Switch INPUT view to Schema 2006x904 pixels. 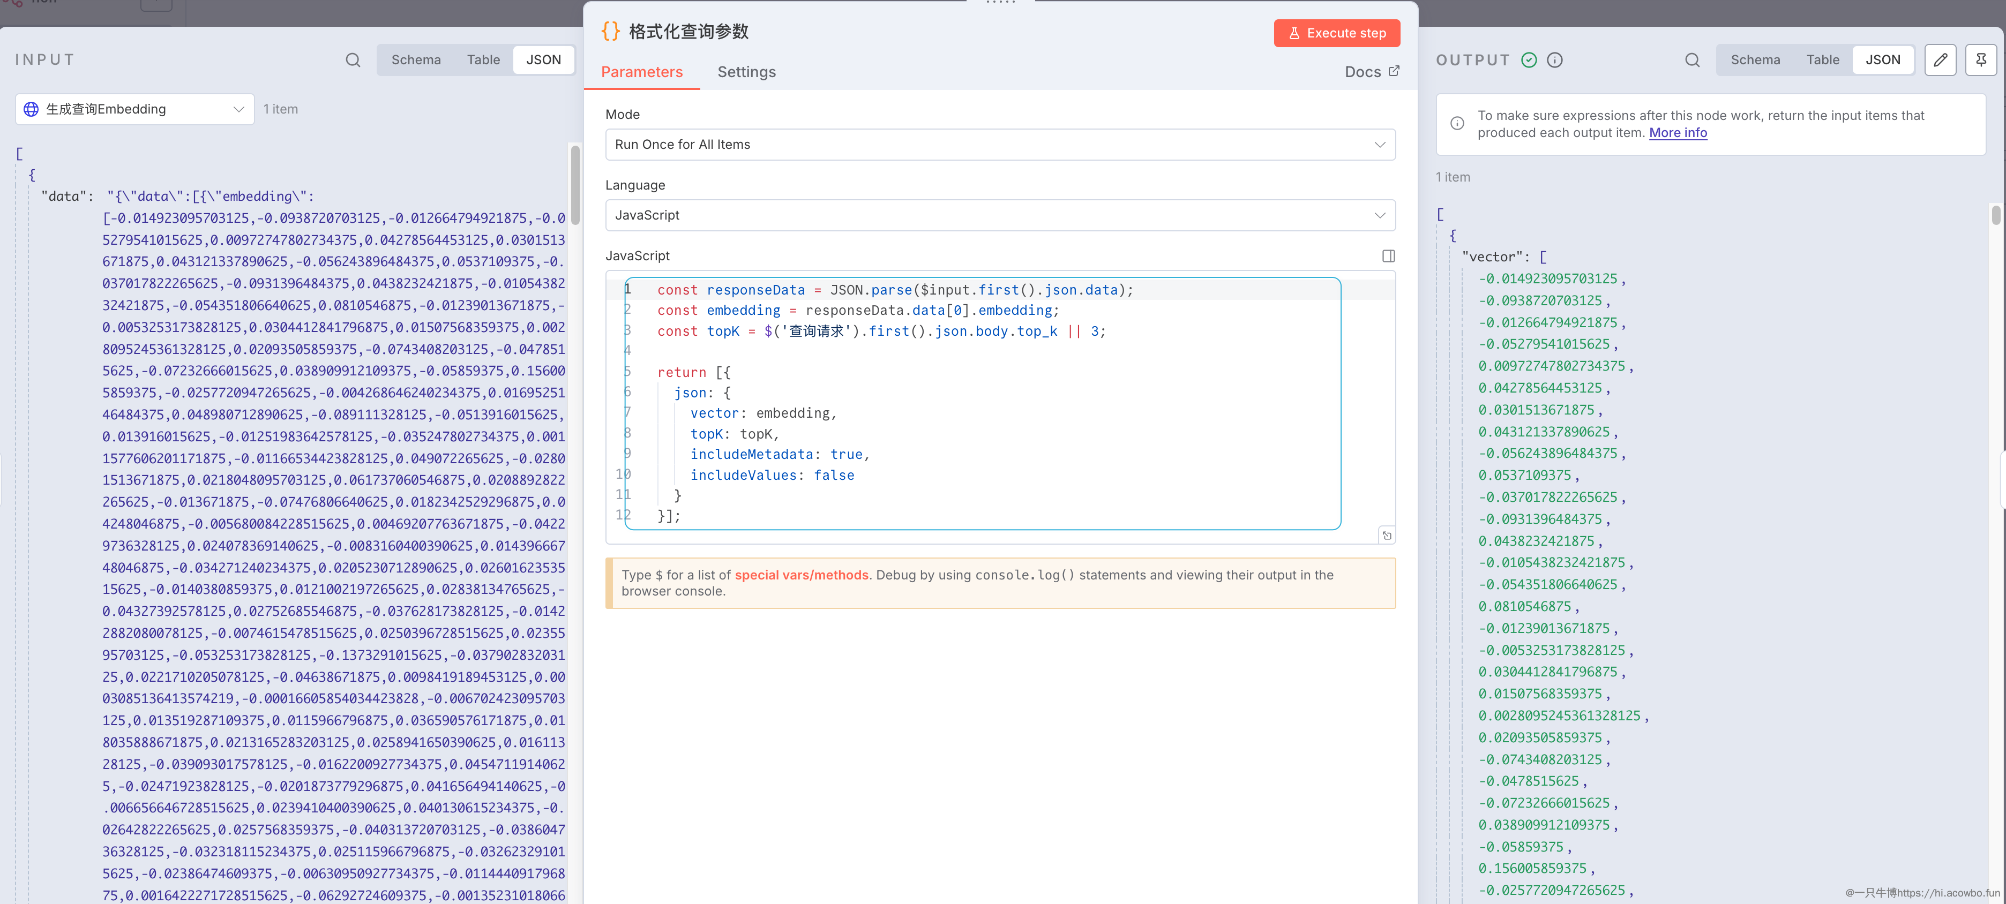[416, 60]
